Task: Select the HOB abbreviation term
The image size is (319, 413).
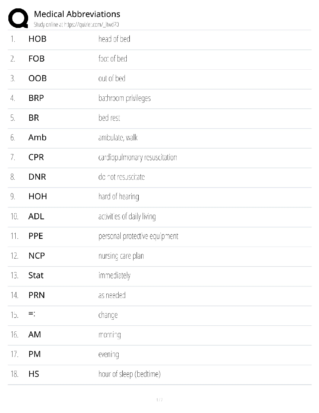Action: click(38, 39)
